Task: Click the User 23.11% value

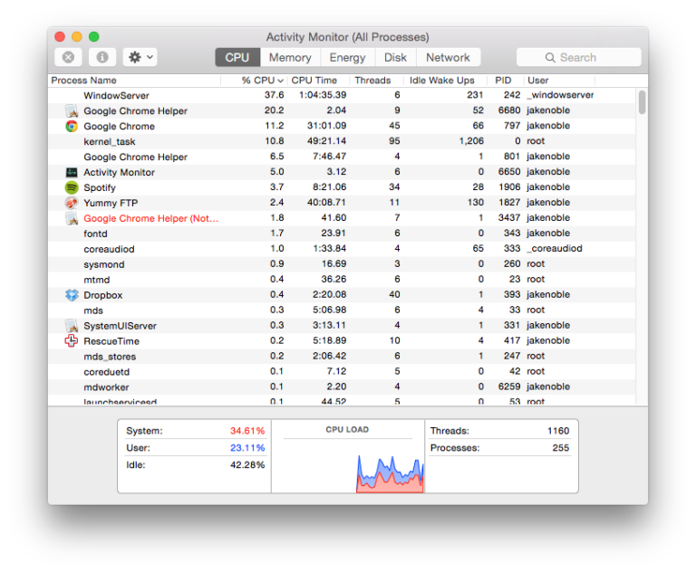Action: [247, 448]
